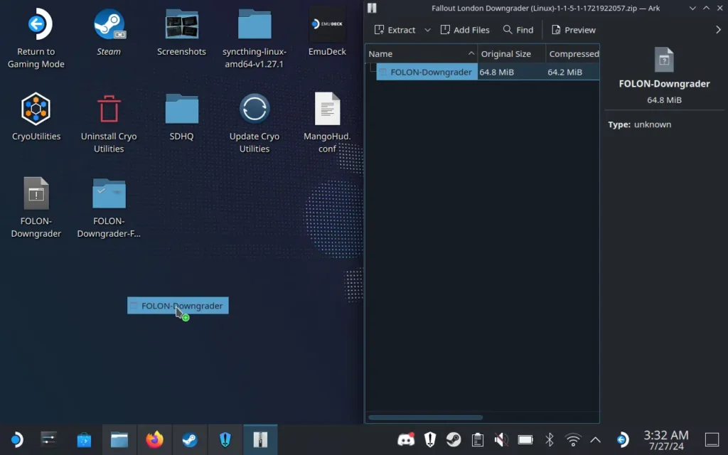
Task: Open the Ark window menu icon in titlebar
Action: pos(372,8)
